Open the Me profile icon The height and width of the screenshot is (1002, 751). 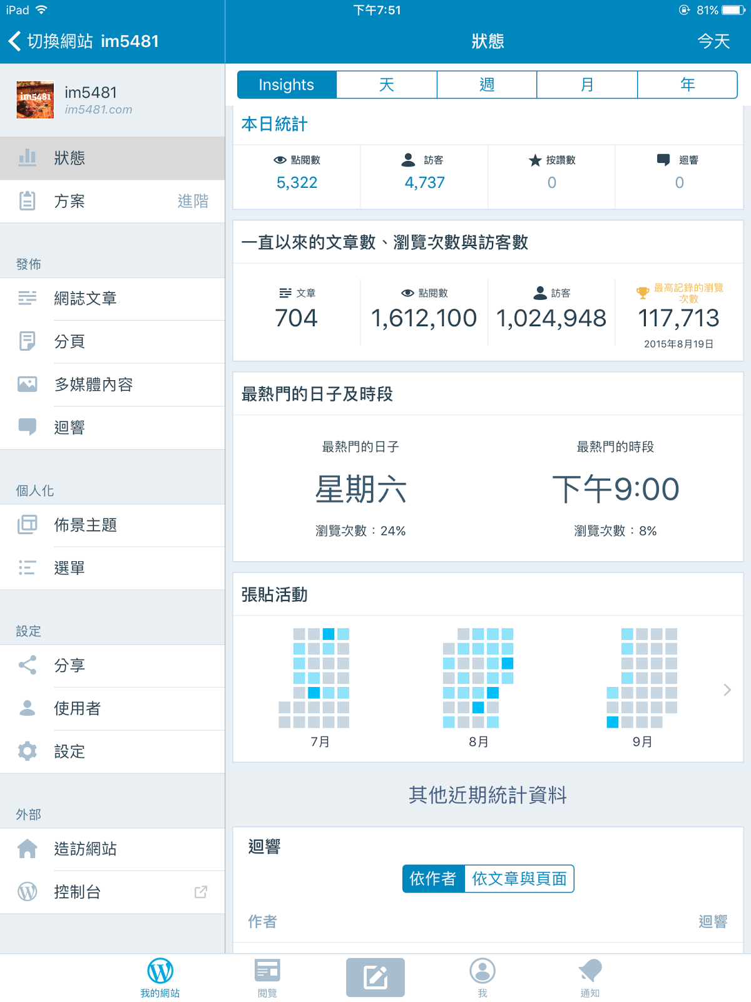(x=483, y=972)
